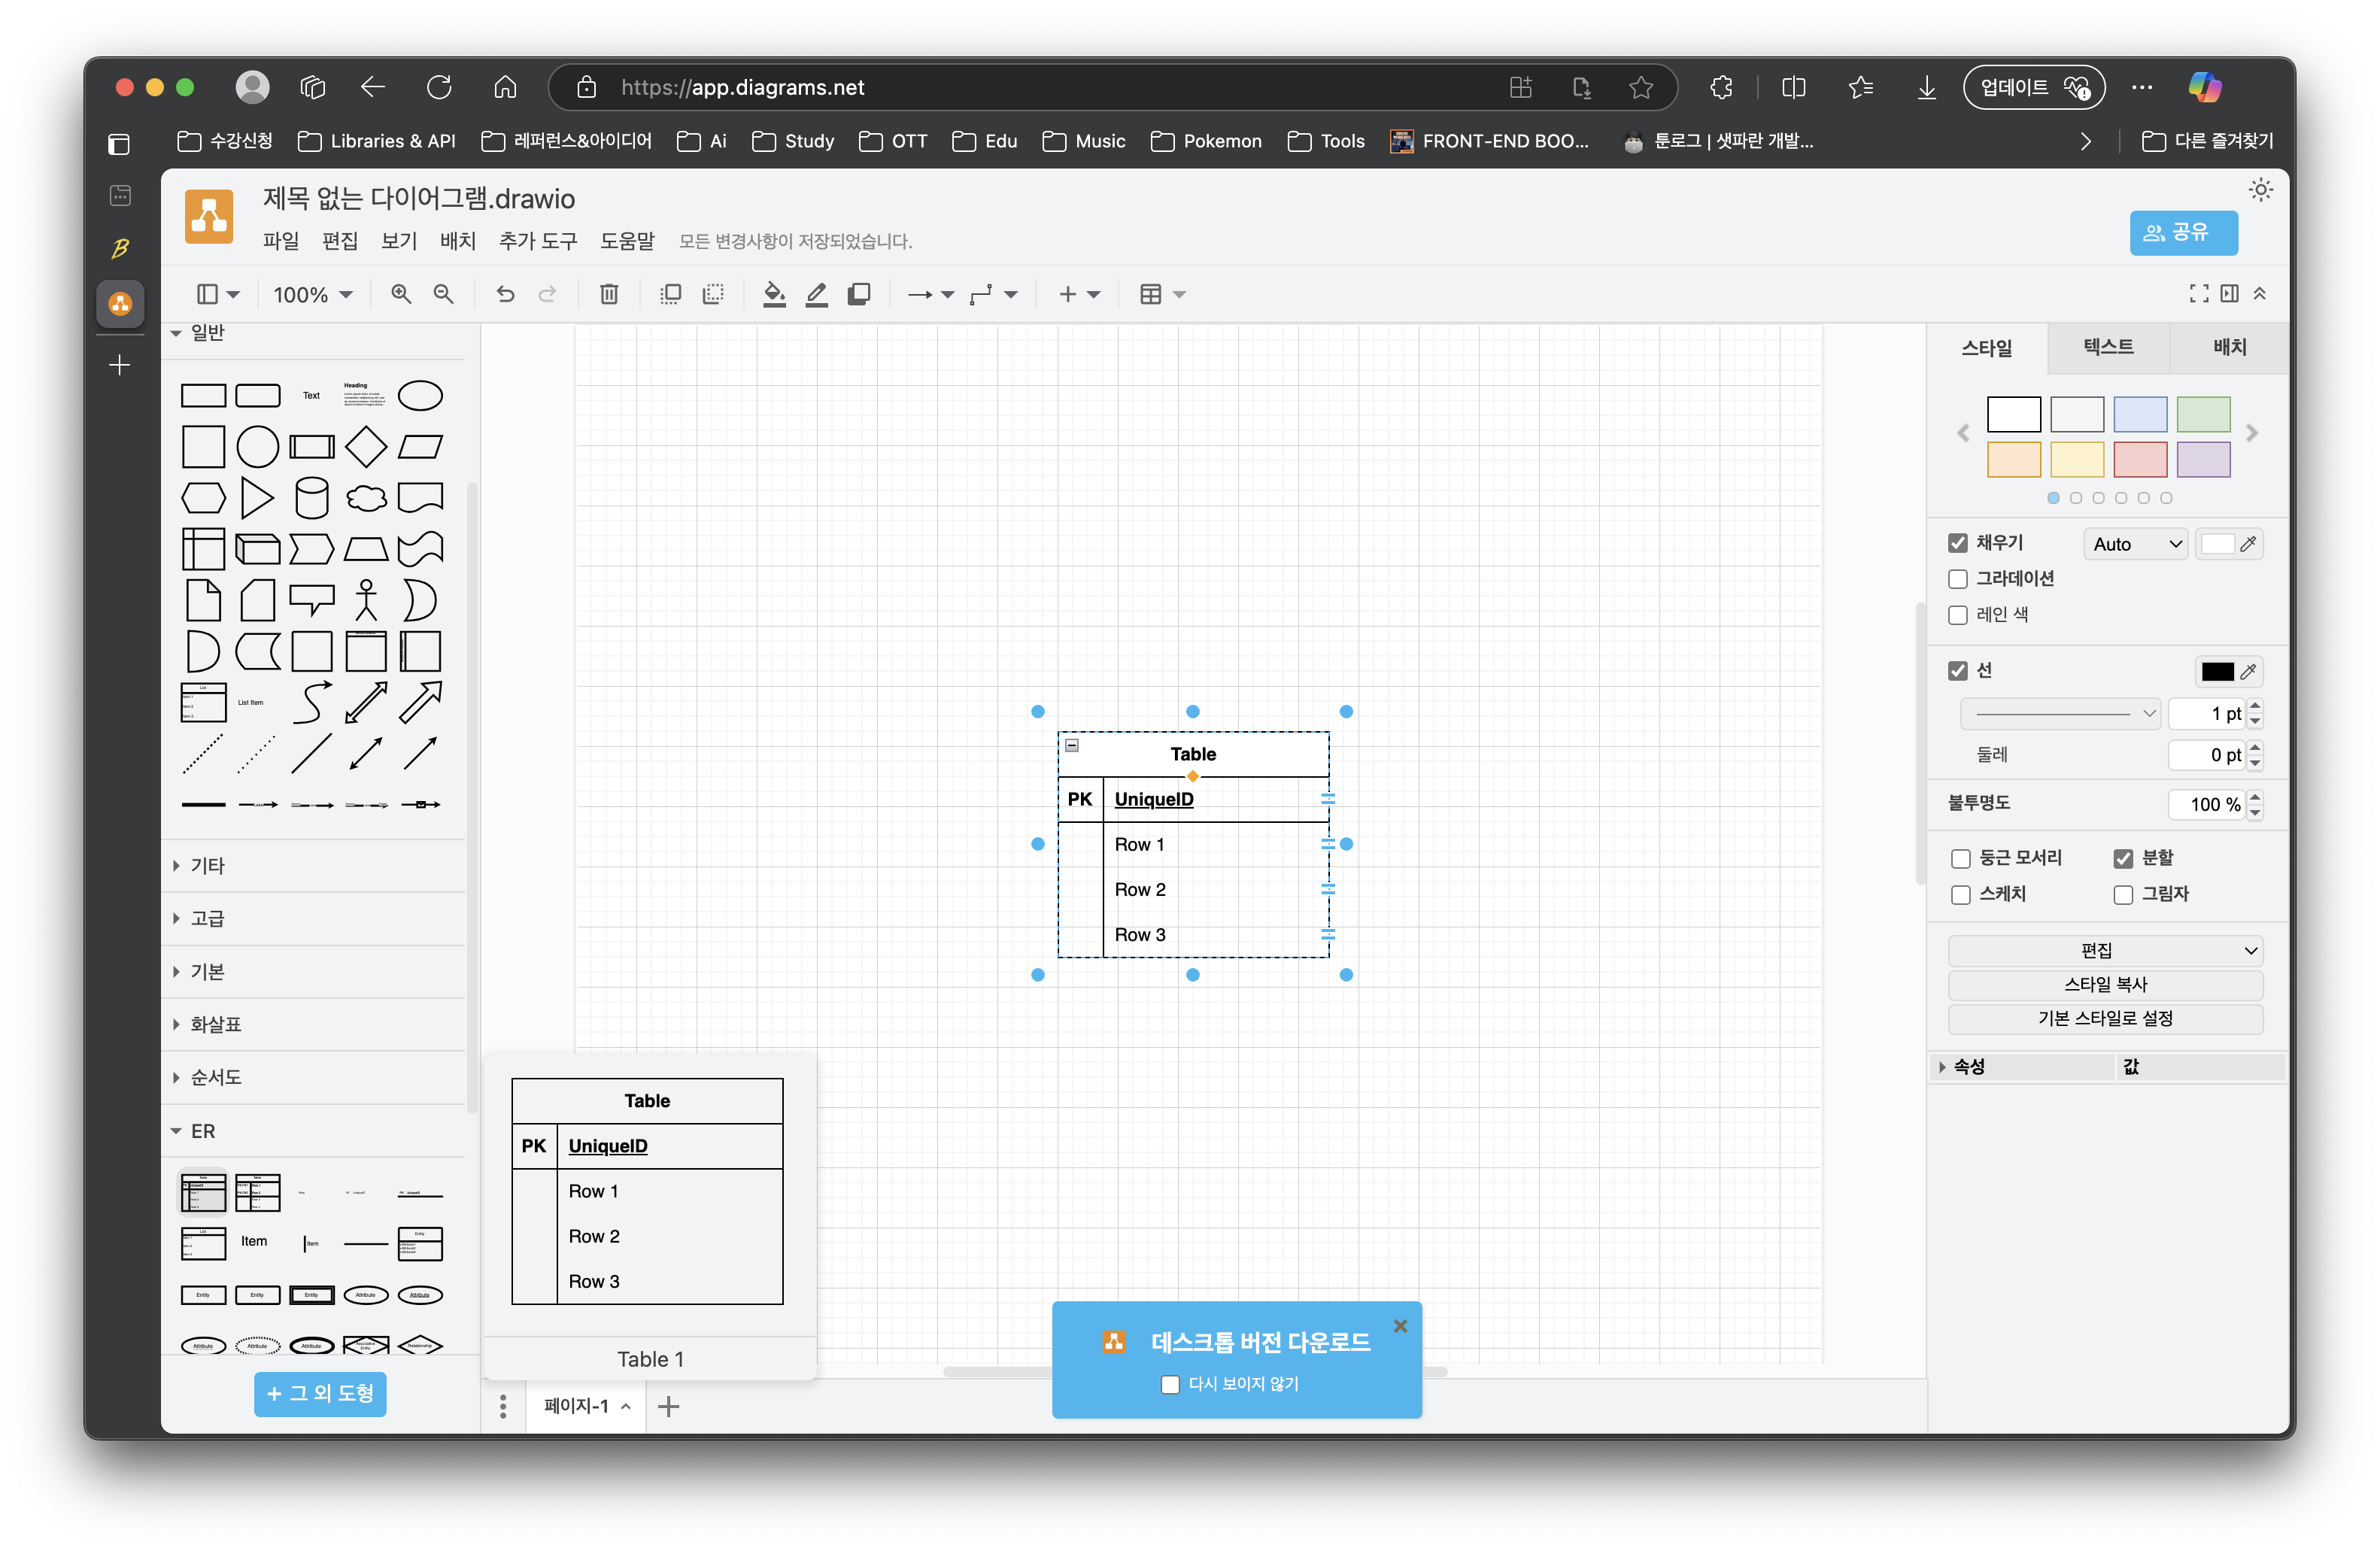Toggle the 선 line checkbox
This screenshot has width=2380, height=1551.
1958,671
